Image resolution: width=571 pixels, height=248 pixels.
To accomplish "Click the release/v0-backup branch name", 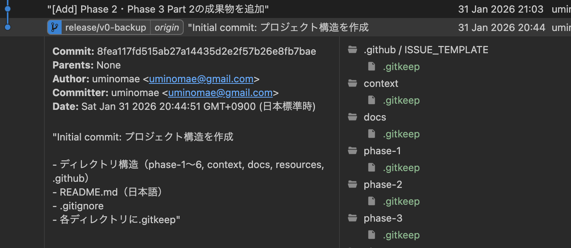I will click(106, 28).
